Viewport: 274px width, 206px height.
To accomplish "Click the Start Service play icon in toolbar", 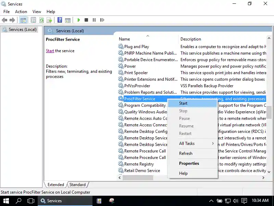I will (x=79, y=20).
